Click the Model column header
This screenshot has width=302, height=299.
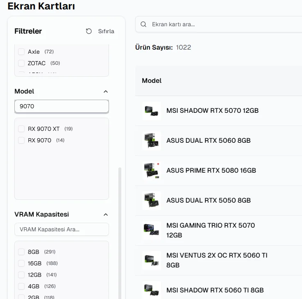click(x=152, y=80)
